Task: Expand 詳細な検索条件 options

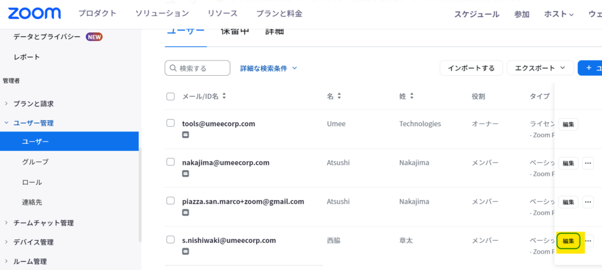Action: click(269, 68)
